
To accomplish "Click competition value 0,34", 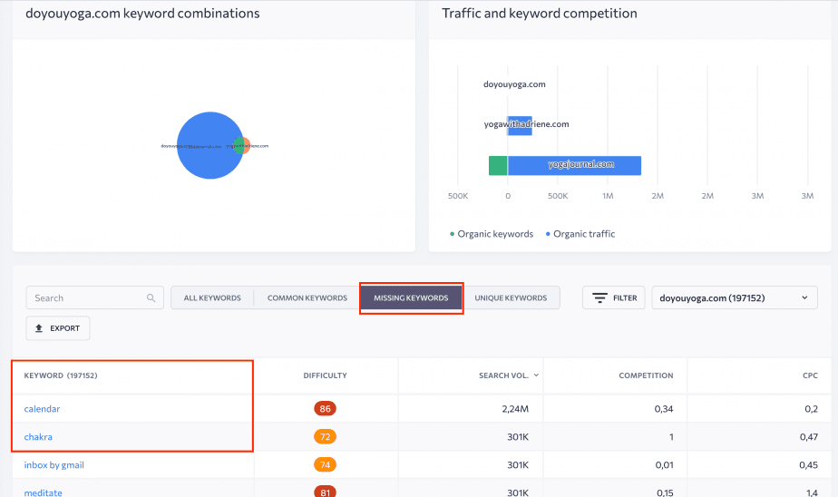I will [x=664, y=409].
